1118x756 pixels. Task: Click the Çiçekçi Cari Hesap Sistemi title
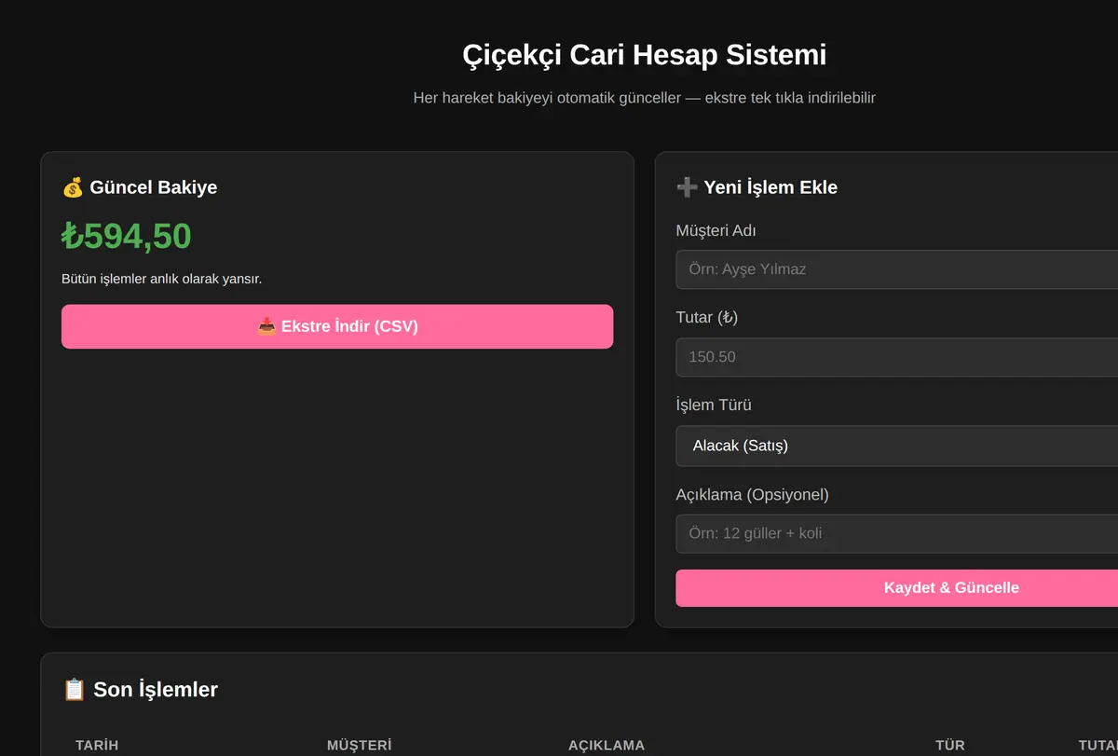[644, 55]
